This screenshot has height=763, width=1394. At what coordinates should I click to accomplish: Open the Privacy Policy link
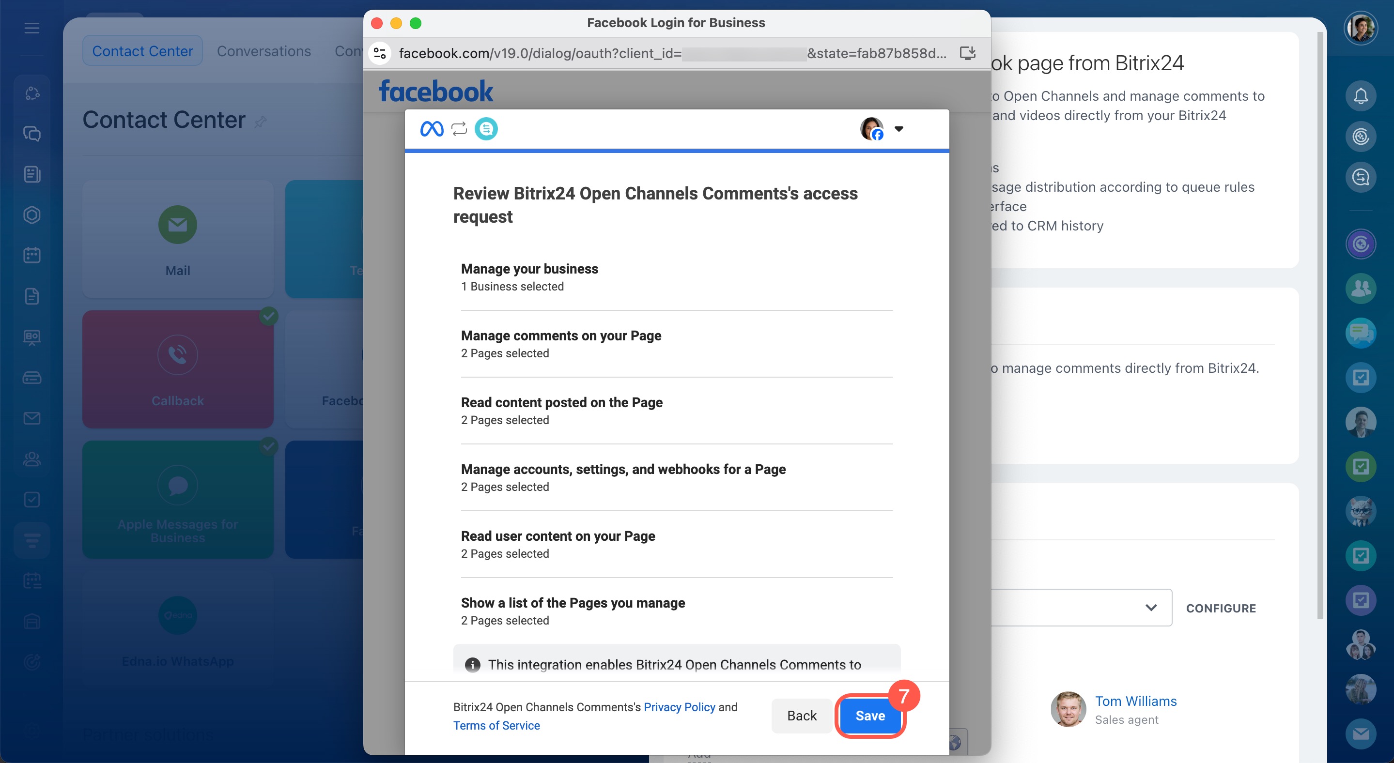tap(679, 707)
